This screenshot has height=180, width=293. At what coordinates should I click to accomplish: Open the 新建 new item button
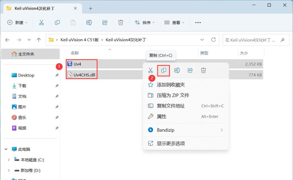pyautogui.click(x=17, y=23)
